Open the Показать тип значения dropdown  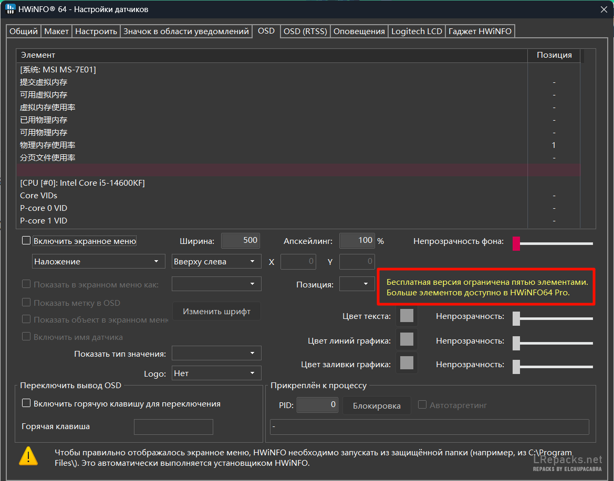[x=216, y=353]
